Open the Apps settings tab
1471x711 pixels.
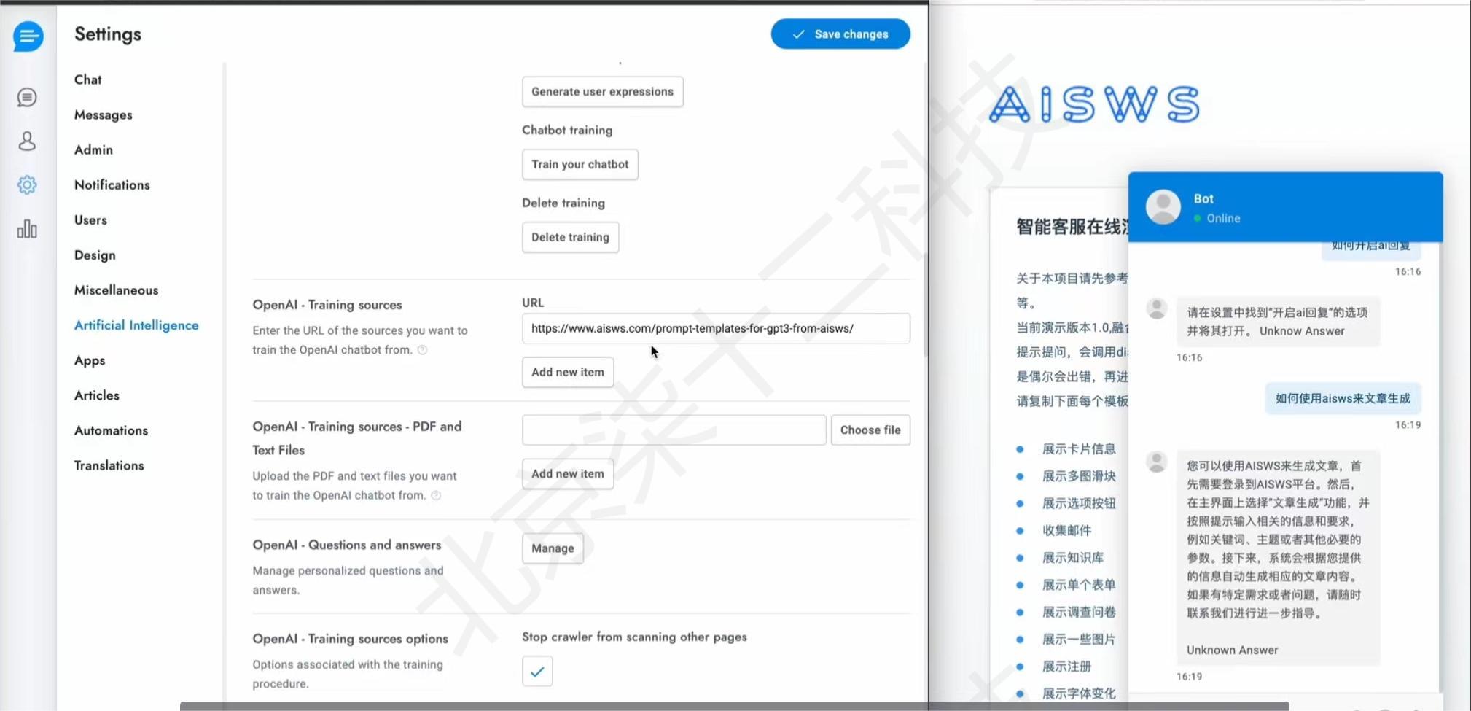click(x=90, y=360)
